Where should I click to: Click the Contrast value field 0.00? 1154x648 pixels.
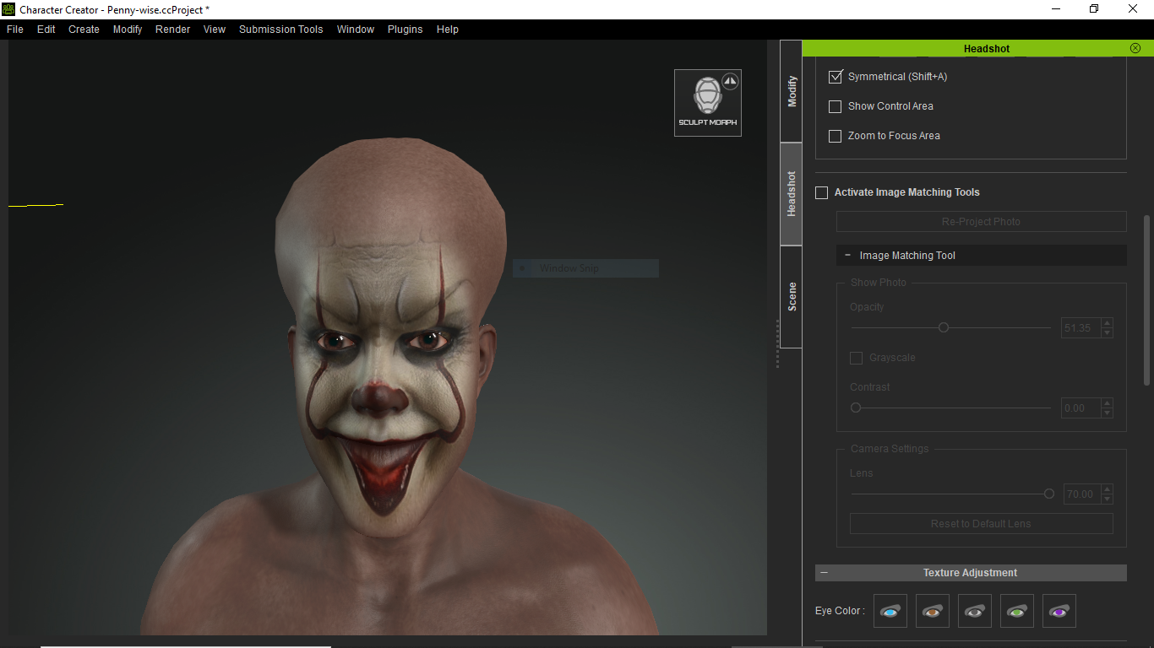1081,408
